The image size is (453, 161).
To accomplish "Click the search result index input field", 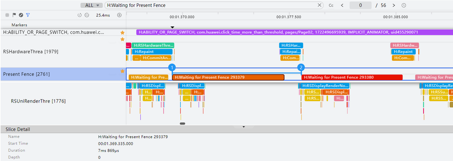I will (x=361, y=5).
